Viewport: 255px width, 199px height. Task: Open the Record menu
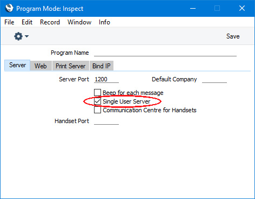click(50, 22)
